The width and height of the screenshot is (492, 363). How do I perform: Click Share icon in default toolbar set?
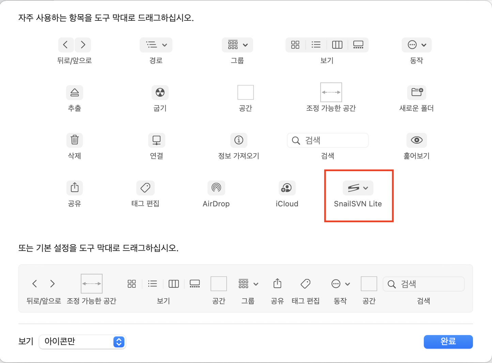coord(277,283)
